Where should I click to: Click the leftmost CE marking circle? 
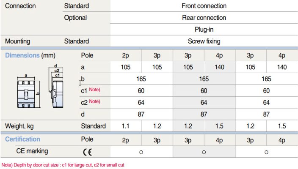[141, 151]
